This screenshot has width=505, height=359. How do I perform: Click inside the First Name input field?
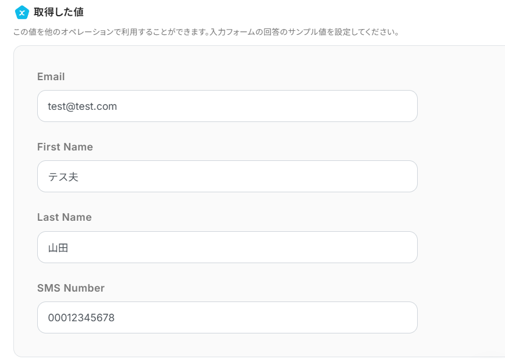227,177
